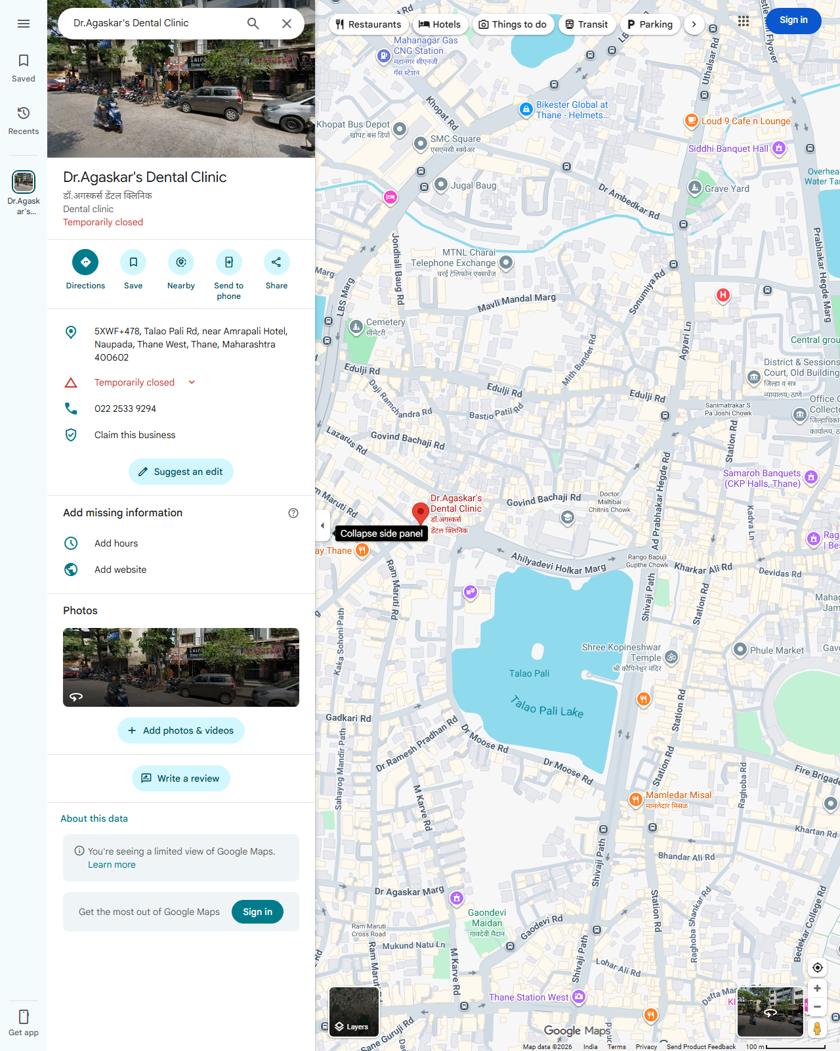The width and height of the screenshot is (840, 1051).
Task: Click inside the Dr.Agaskar's Dental Clinic search field
Action: click(x=151, y=23)
